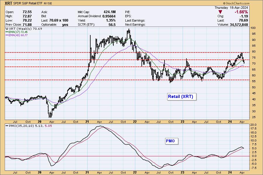Click the Next Earnings label
Viewport: 263px width, 175px height.
(135, 24)
